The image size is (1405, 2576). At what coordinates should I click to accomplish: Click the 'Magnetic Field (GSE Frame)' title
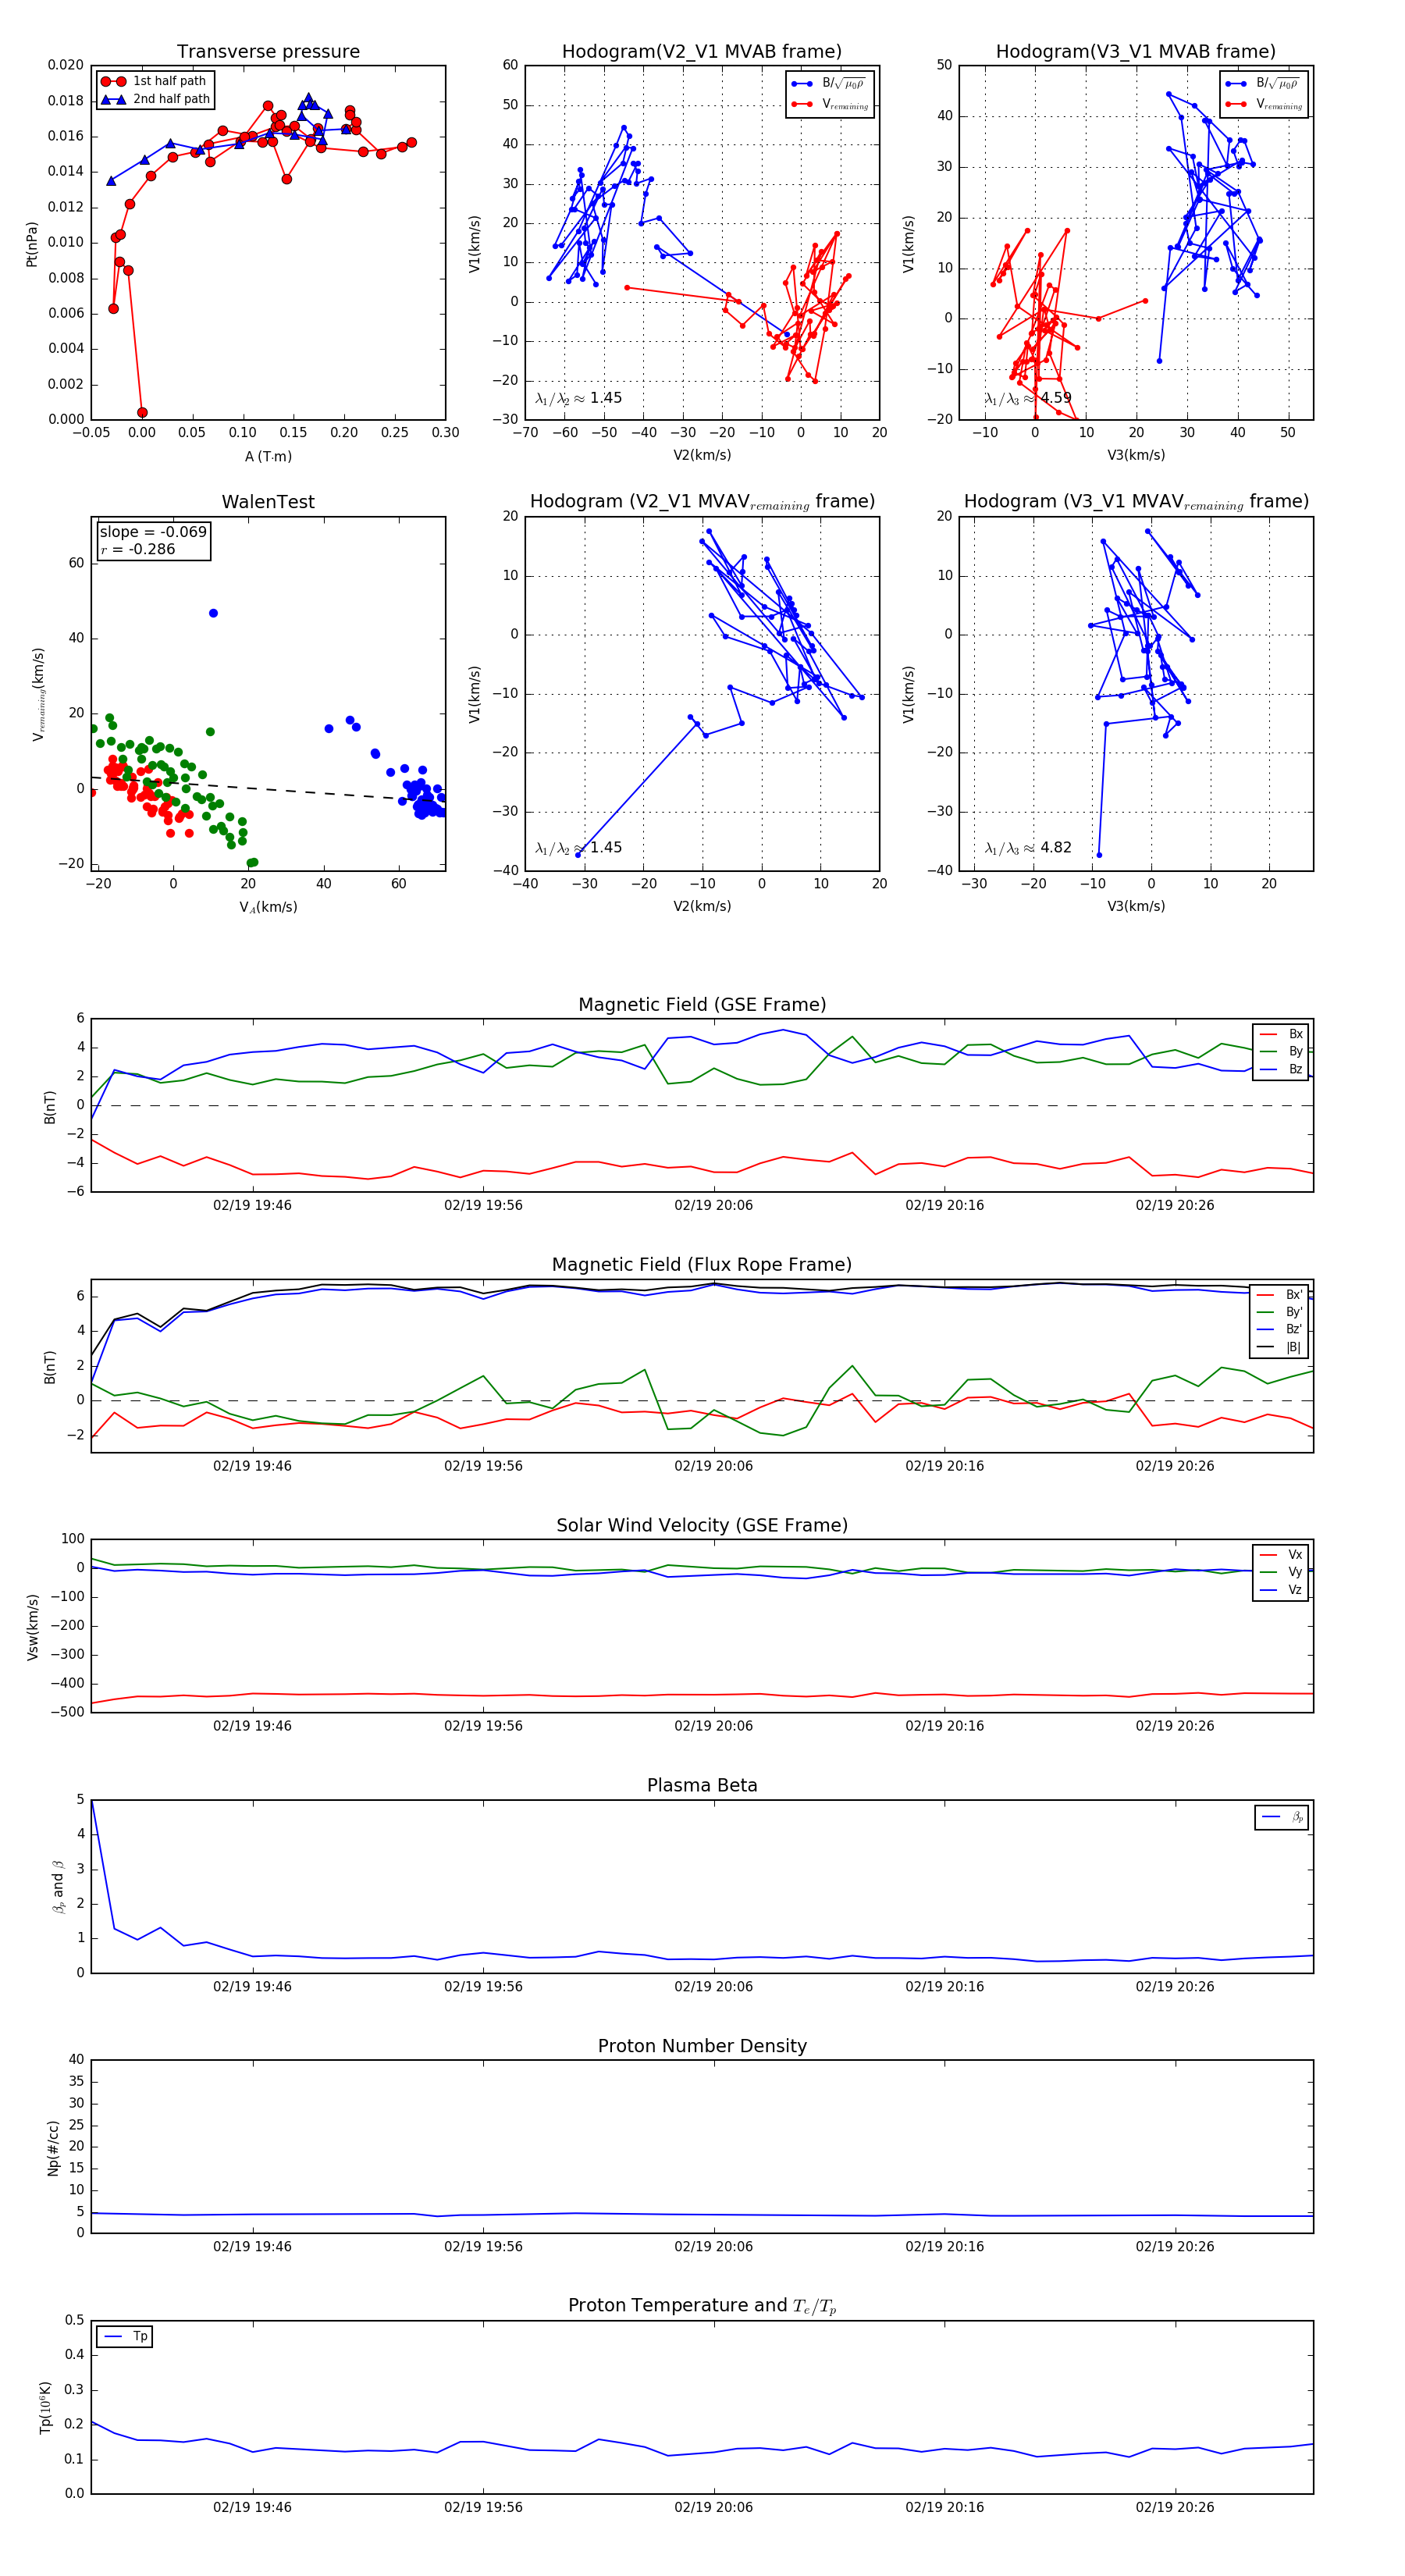click(x=702, y=1005)
